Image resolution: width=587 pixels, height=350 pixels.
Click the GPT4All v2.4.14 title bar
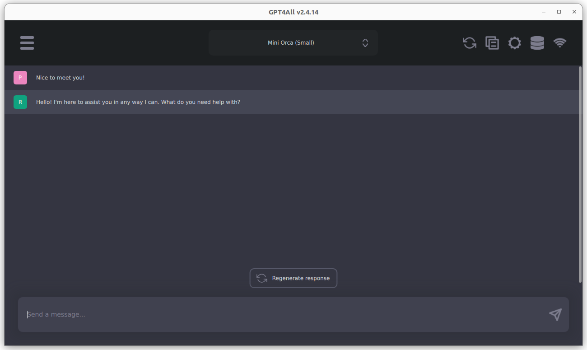click(293, 12)
